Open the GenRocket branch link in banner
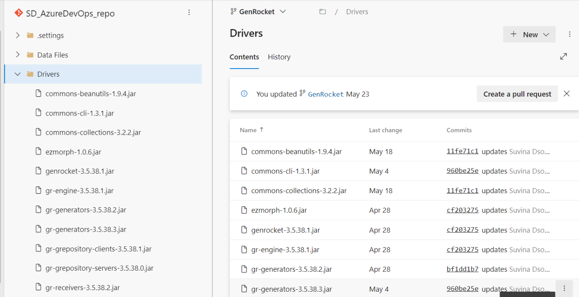 (326, 94)
